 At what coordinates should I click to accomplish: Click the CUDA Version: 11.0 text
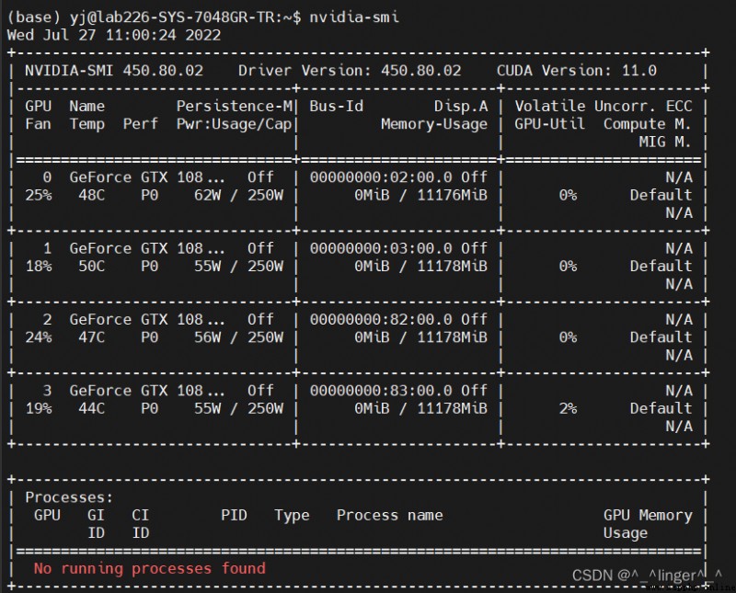tap(577, 71)
